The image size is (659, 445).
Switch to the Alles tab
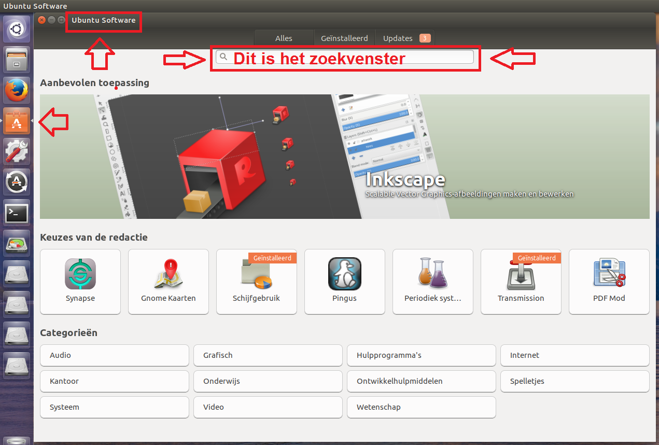coord(284,38)
